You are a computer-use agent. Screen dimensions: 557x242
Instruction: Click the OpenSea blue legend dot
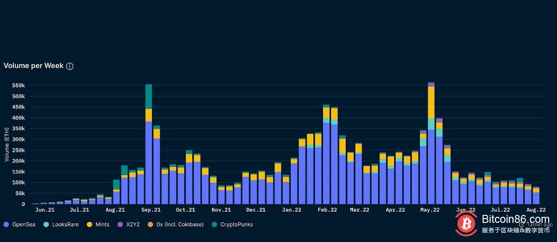(x=6, y=225)
